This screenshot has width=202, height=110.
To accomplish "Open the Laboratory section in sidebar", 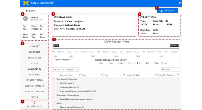I will coord(35,69).
